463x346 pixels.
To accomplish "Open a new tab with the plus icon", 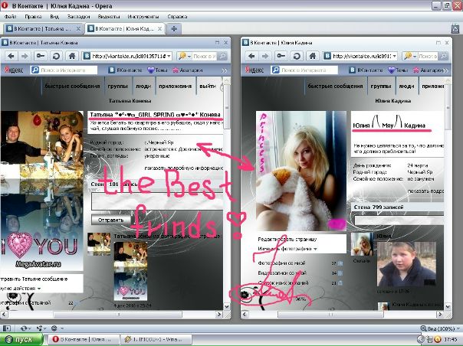I will click(174, 28).
